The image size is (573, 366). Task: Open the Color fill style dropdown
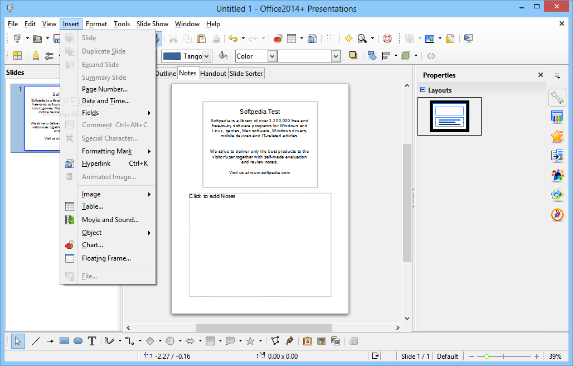272,56
